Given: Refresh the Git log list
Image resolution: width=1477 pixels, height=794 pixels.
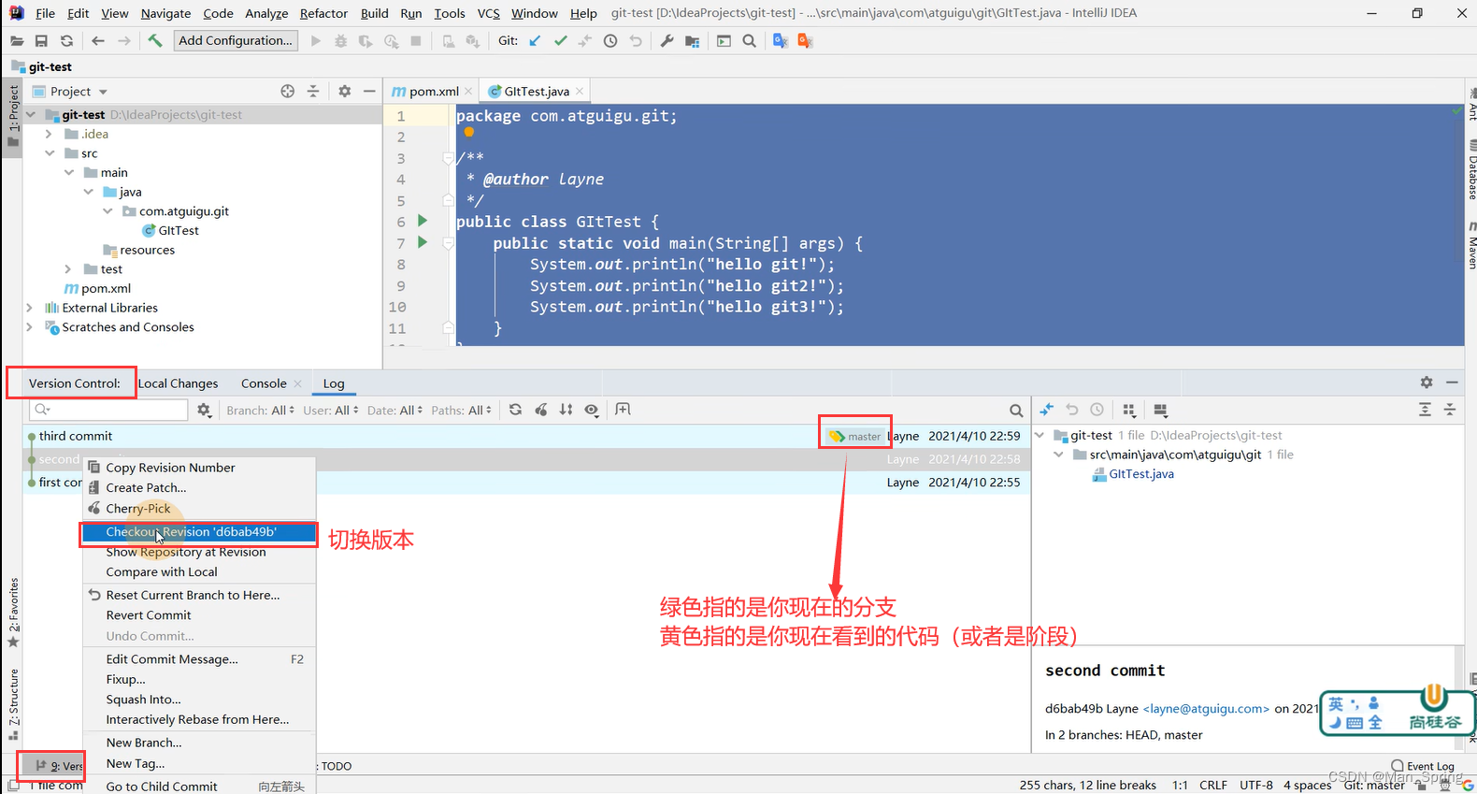Looking at the screenshot, I should [515, 410].
